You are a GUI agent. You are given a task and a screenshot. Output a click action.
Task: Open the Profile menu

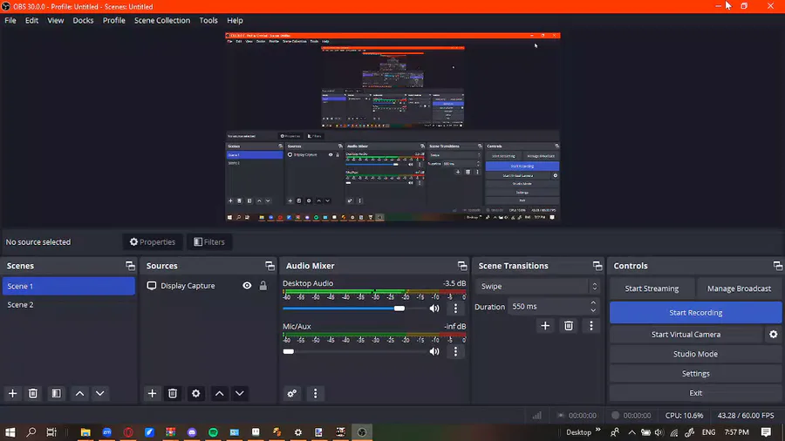coord(113,21)
